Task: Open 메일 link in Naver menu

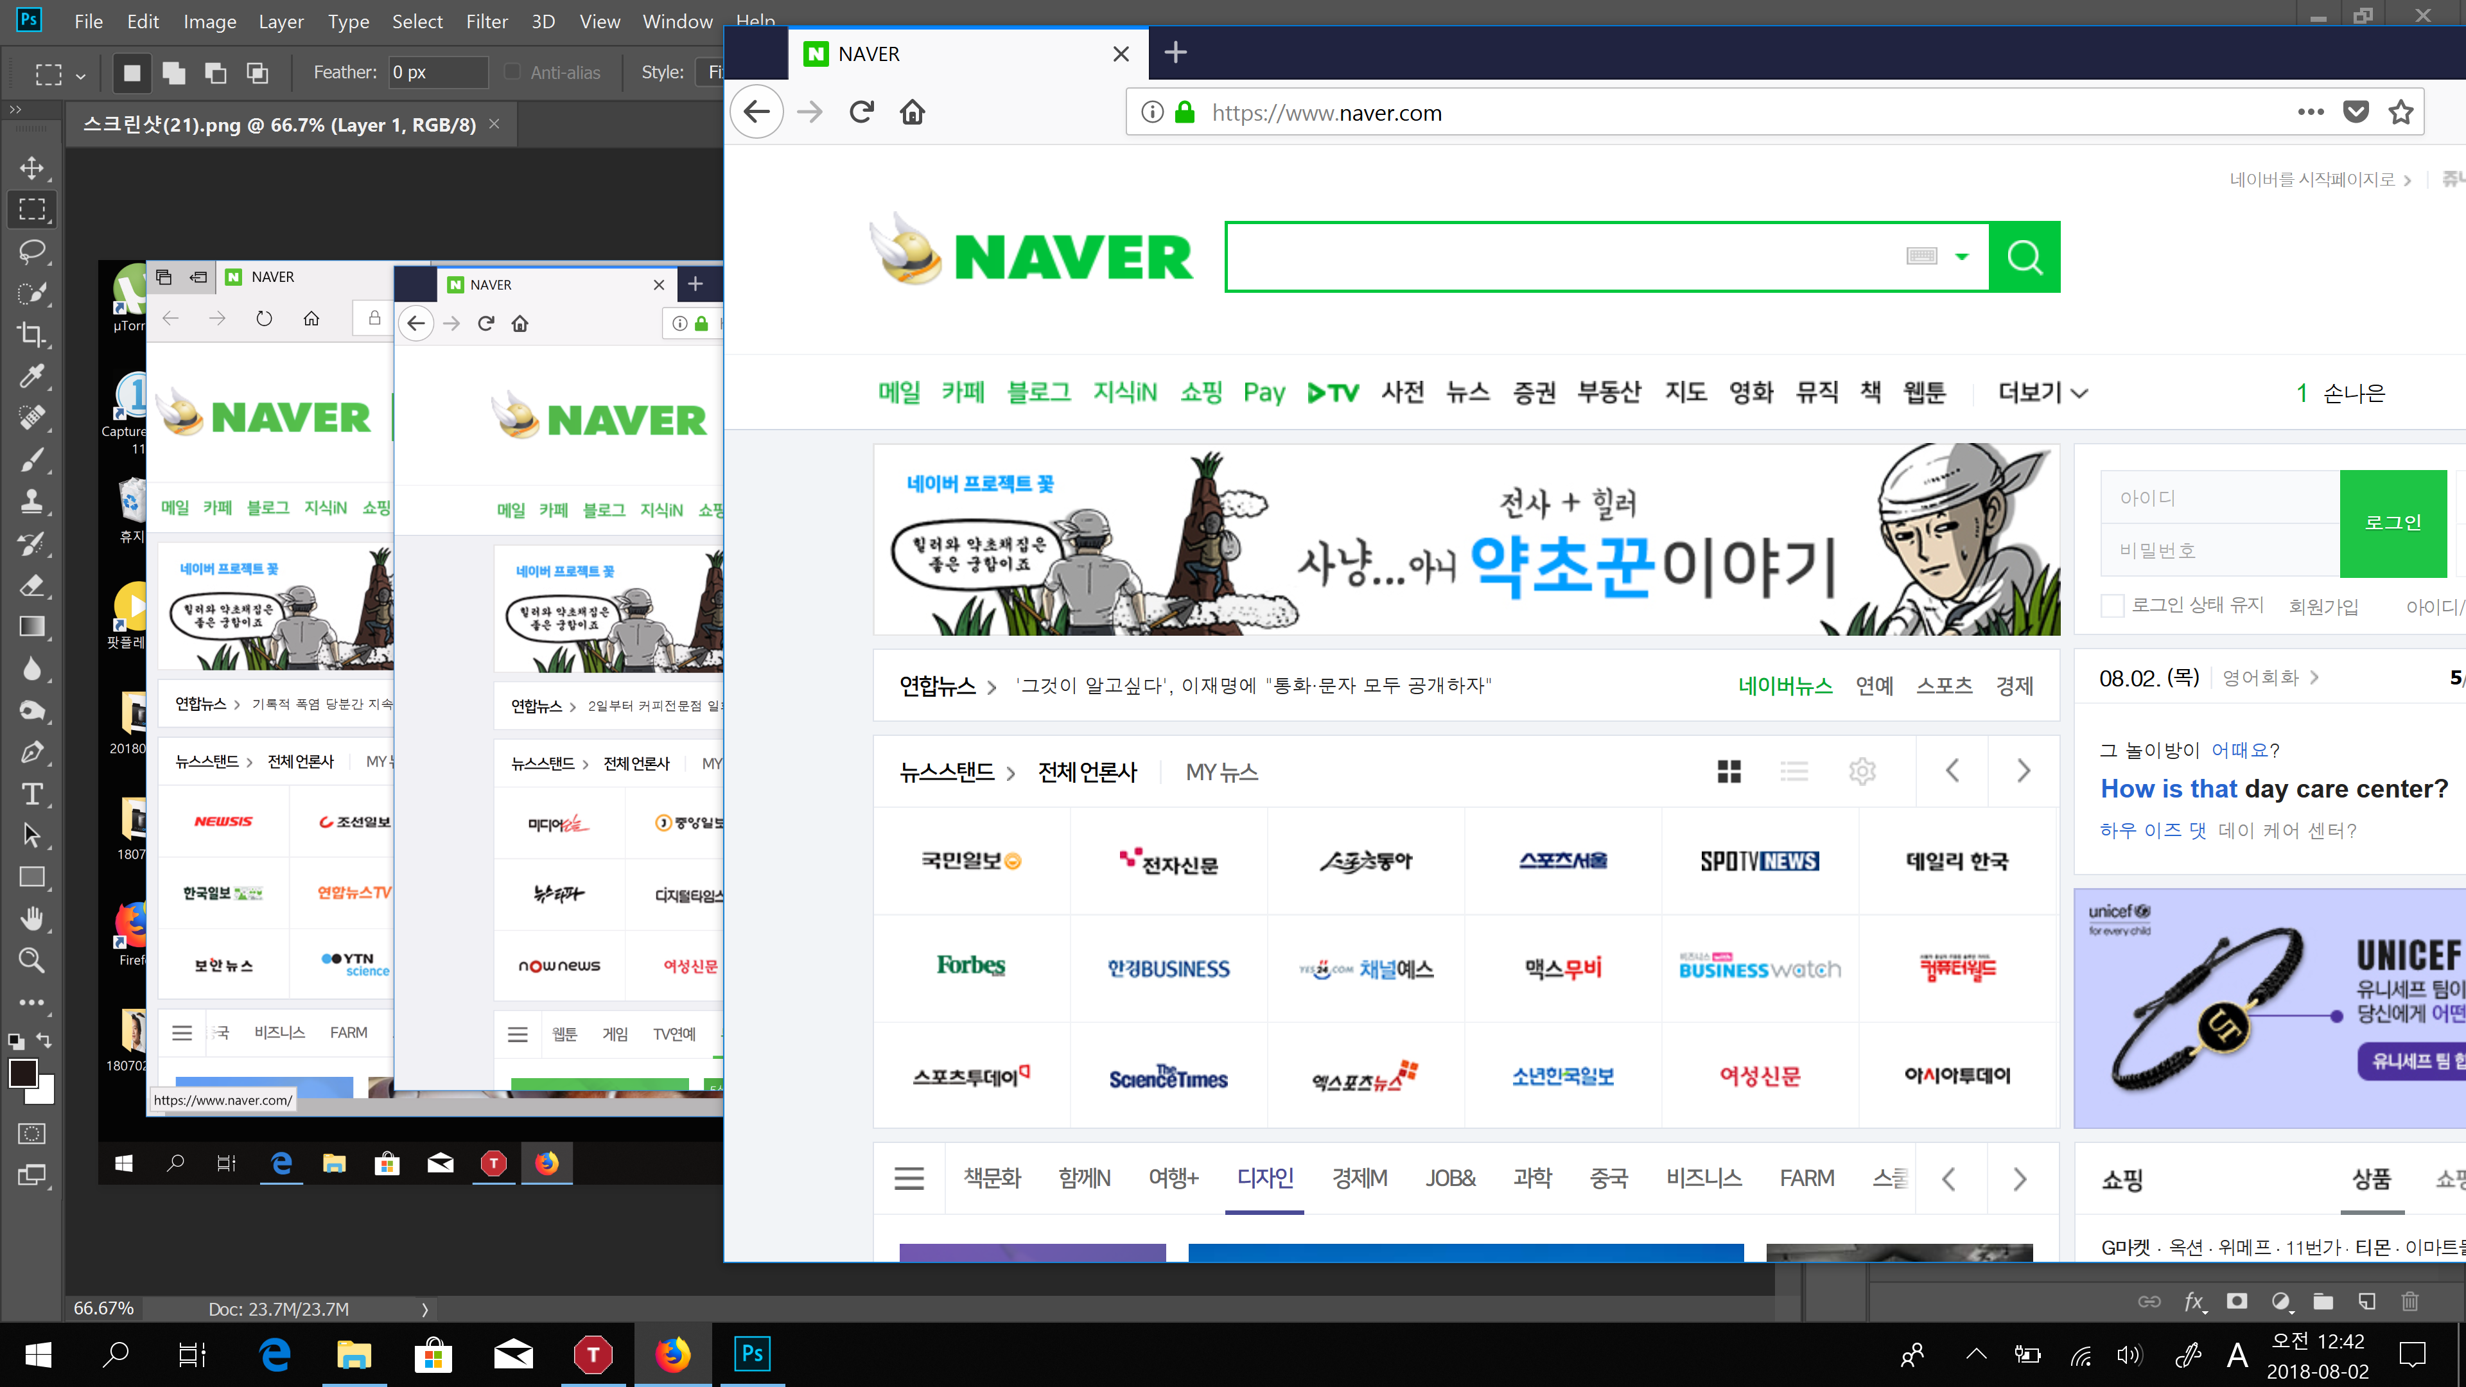Action: coord(899,392)
